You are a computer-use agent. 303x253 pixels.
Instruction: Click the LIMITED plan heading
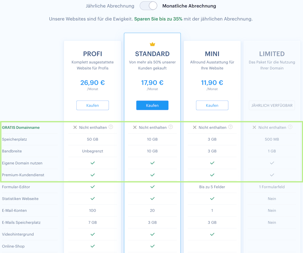(x=272, y=54)
